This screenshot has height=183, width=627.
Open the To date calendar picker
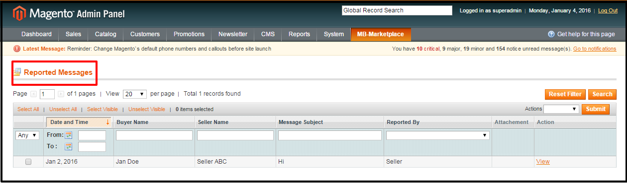pyautogui.click(x=69, y=146)
